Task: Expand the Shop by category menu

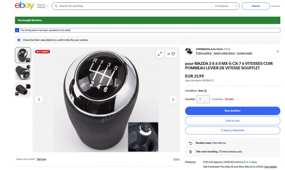Action: (x=43, y=6)
